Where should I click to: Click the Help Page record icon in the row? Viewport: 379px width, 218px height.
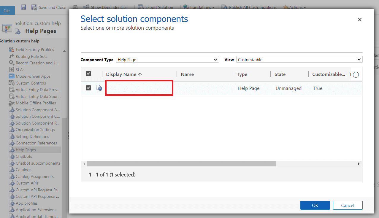coord(99,88)
